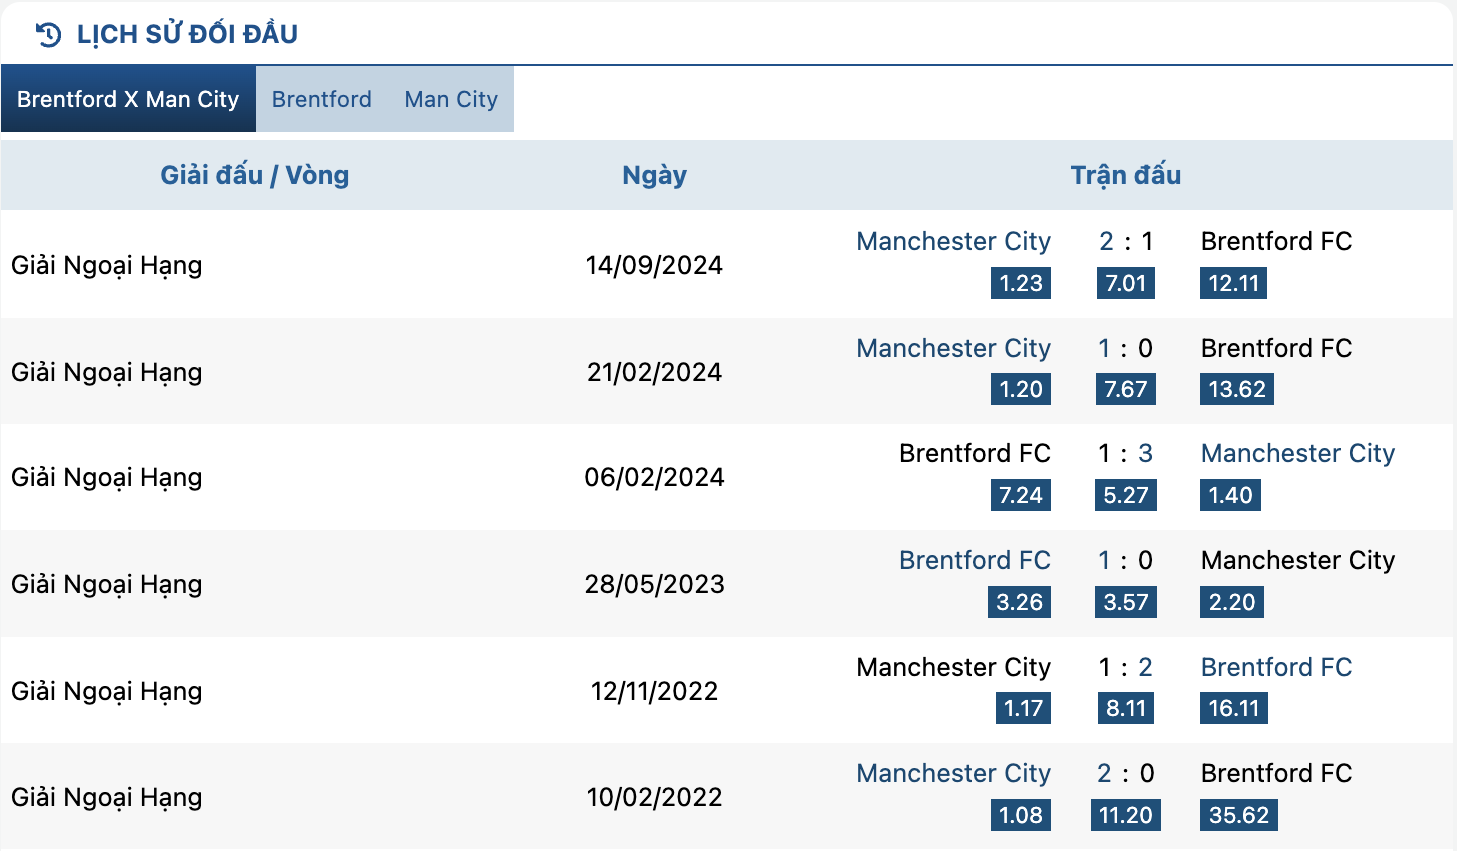Select the 5.27 draw odds badge

tap(1126, 495)
